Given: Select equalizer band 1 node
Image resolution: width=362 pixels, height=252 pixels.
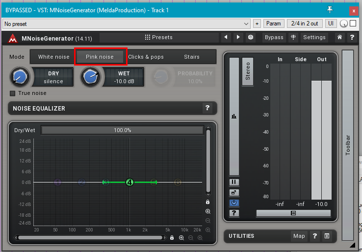Looking at the screenshot, I should pos(58,182).
